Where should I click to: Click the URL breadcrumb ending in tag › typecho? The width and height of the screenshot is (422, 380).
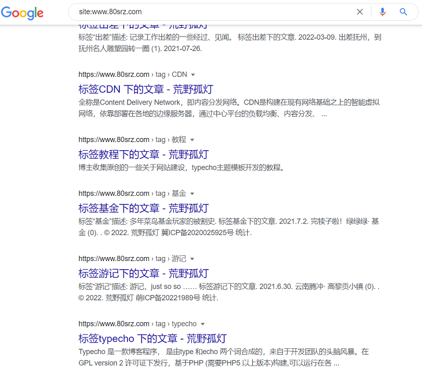pyautogui.click(x=137, y=324)
